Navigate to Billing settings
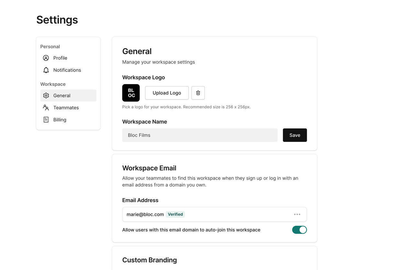399x270 pixels. [x=60, y=120]
